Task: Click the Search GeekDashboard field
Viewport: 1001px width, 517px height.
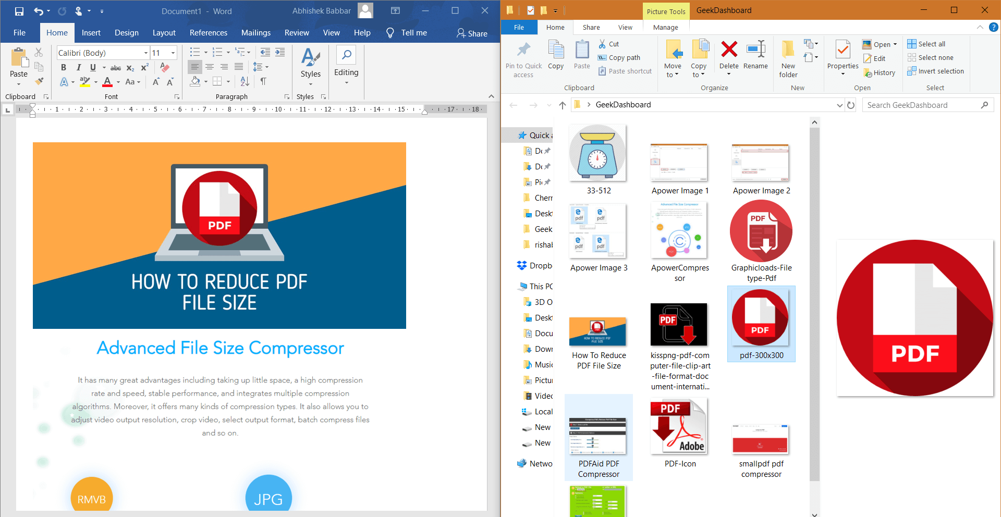Action: pyautogui.click(x=928, y=105)
